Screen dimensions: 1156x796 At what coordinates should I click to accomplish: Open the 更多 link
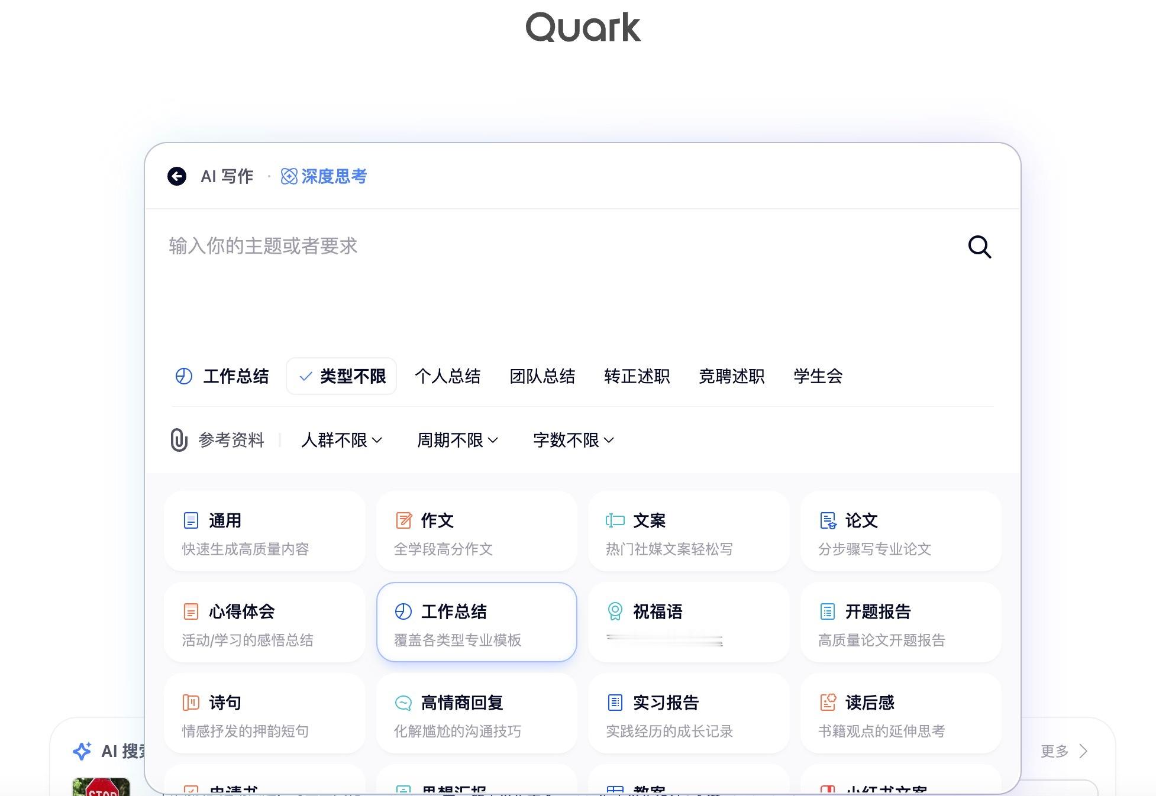pos(1055,751)
